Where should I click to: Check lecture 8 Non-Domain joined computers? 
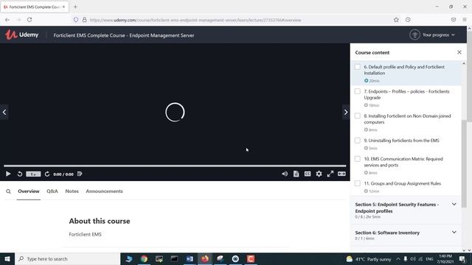point(357,116)
